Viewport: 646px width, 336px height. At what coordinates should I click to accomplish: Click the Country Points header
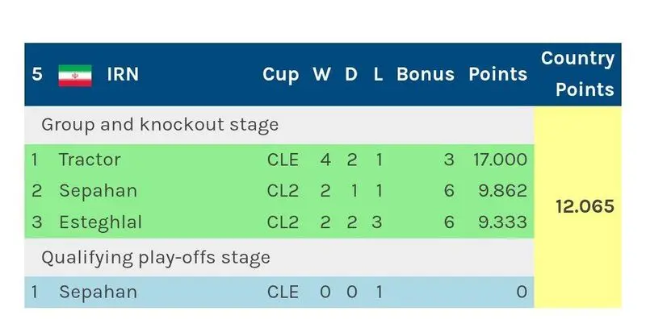[x=578, y=74]
